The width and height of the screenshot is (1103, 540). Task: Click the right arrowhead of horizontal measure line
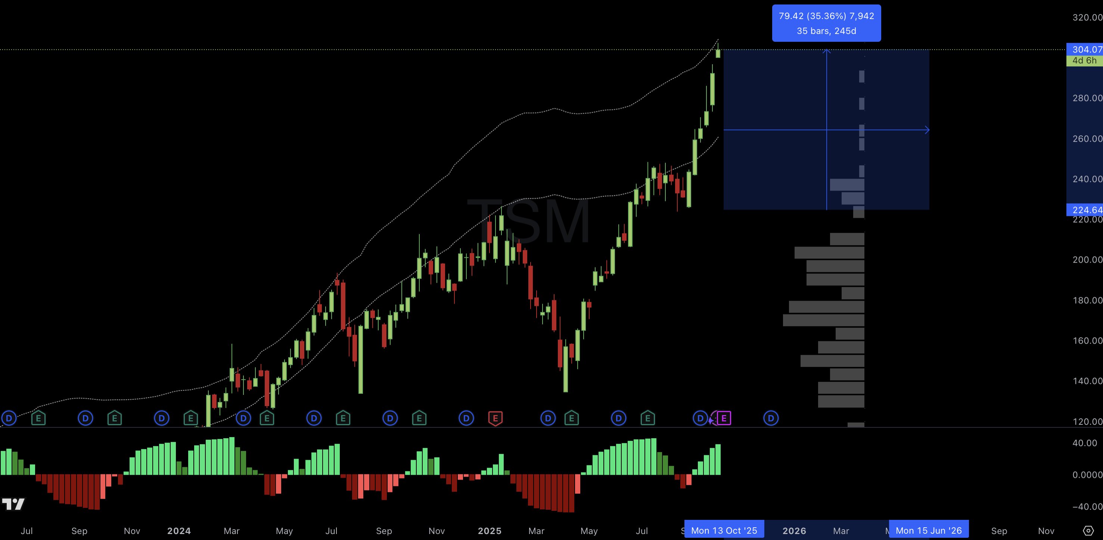point(927,130)
